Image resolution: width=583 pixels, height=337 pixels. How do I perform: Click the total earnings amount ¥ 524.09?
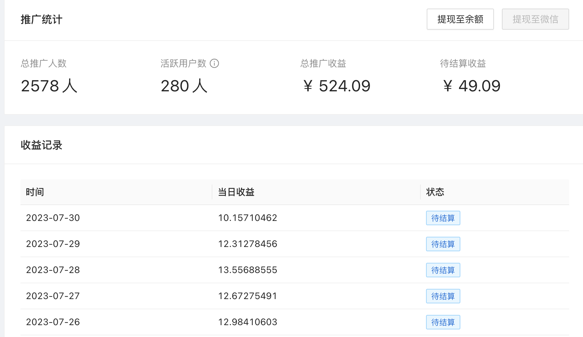tap(337, 86)
